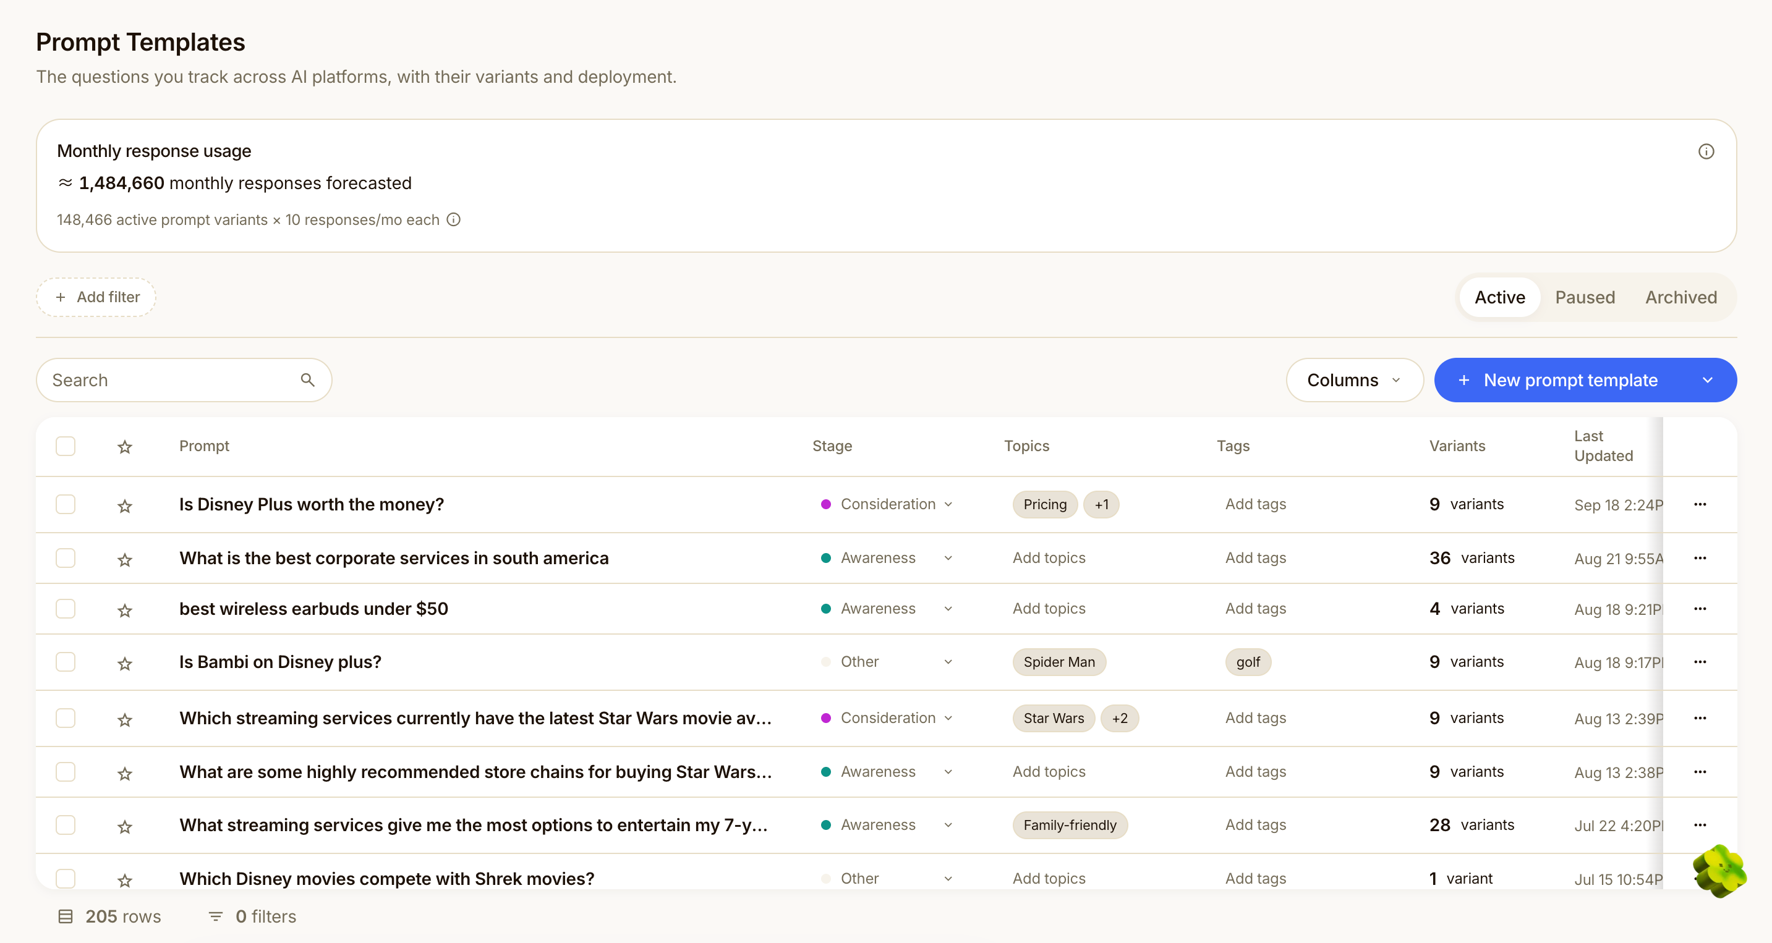Check the best wireless earbuds row
Screen dimensions: 1772x943
point(66,608)
